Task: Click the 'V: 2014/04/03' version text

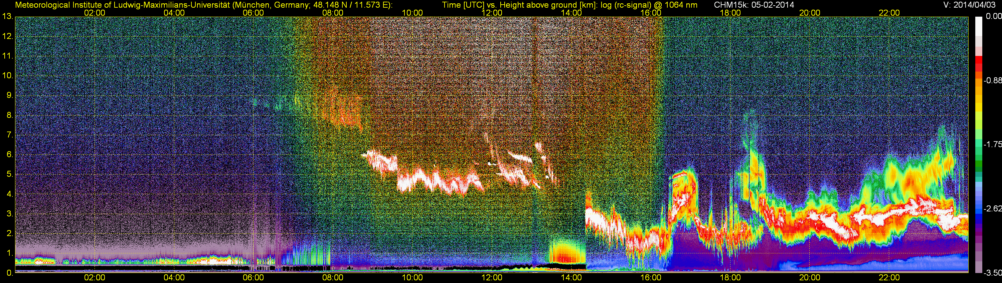Action: click(969, 5)
